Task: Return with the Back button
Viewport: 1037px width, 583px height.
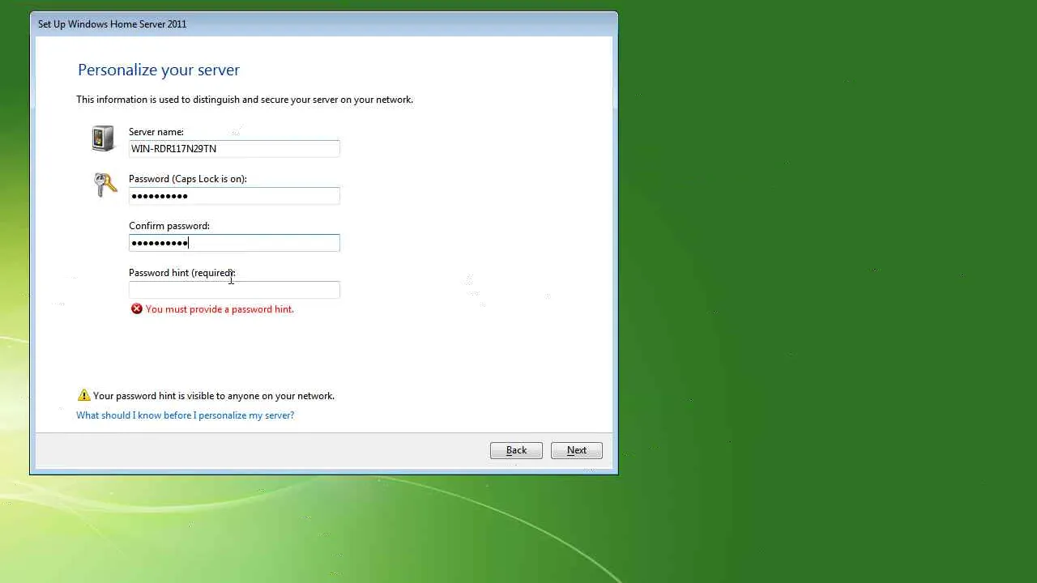Action: [516, 450]
